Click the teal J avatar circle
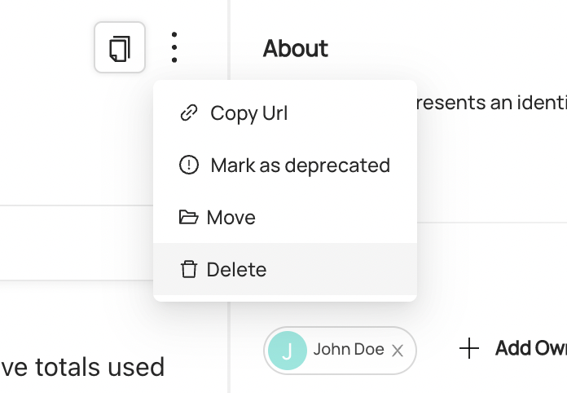Image resolution: width=567 pixels, height=393 pixels. pyautogui.click(x=287, y=350)
